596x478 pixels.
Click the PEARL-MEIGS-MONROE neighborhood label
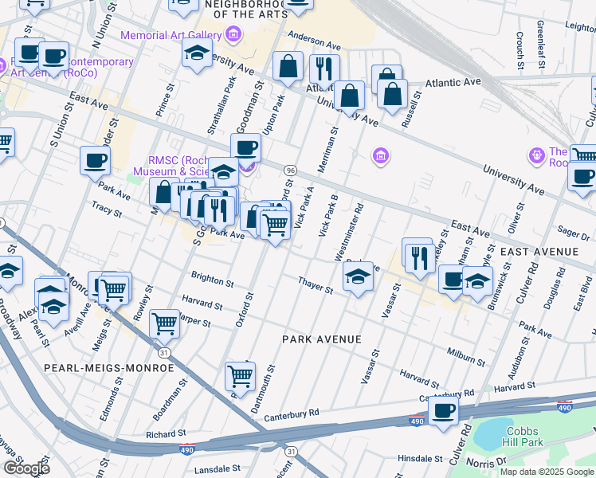point(109,368)
